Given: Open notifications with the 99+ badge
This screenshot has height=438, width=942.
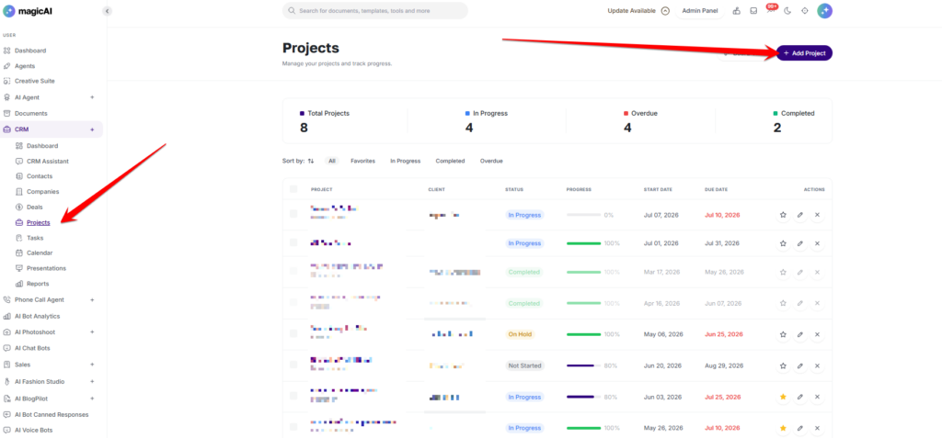Looking at the screenshot, I should [770, 10].
